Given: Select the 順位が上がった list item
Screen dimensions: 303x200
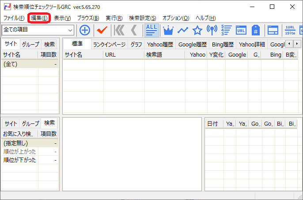Looking at the screenshot, I should point(20,152).
